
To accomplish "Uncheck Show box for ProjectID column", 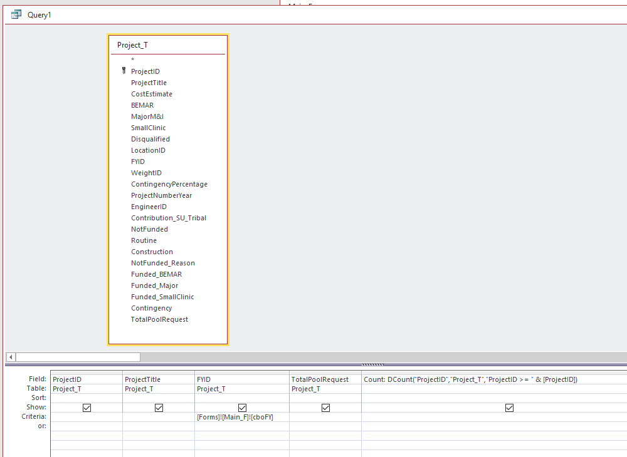I will 87,408.
